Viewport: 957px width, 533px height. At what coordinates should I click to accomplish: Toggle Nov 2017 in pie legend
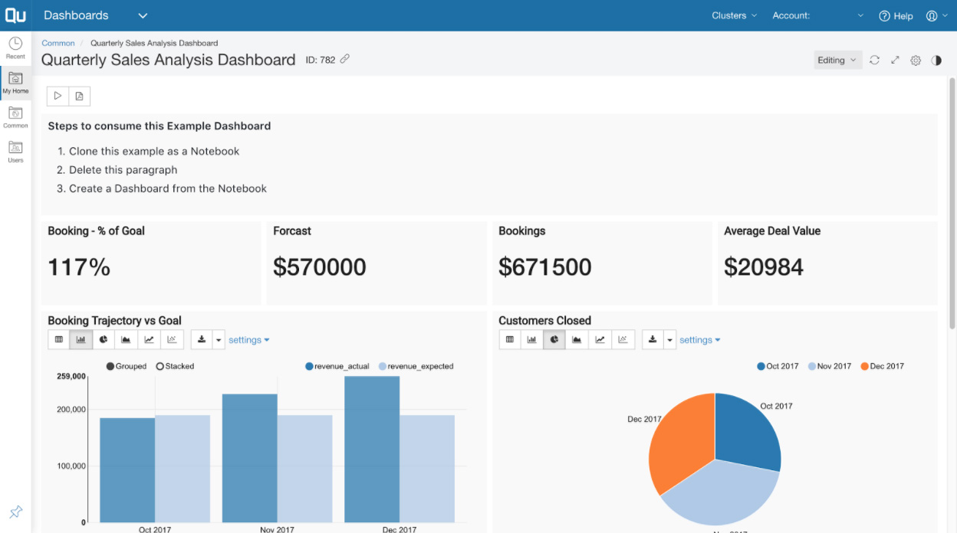coord(830,366)
